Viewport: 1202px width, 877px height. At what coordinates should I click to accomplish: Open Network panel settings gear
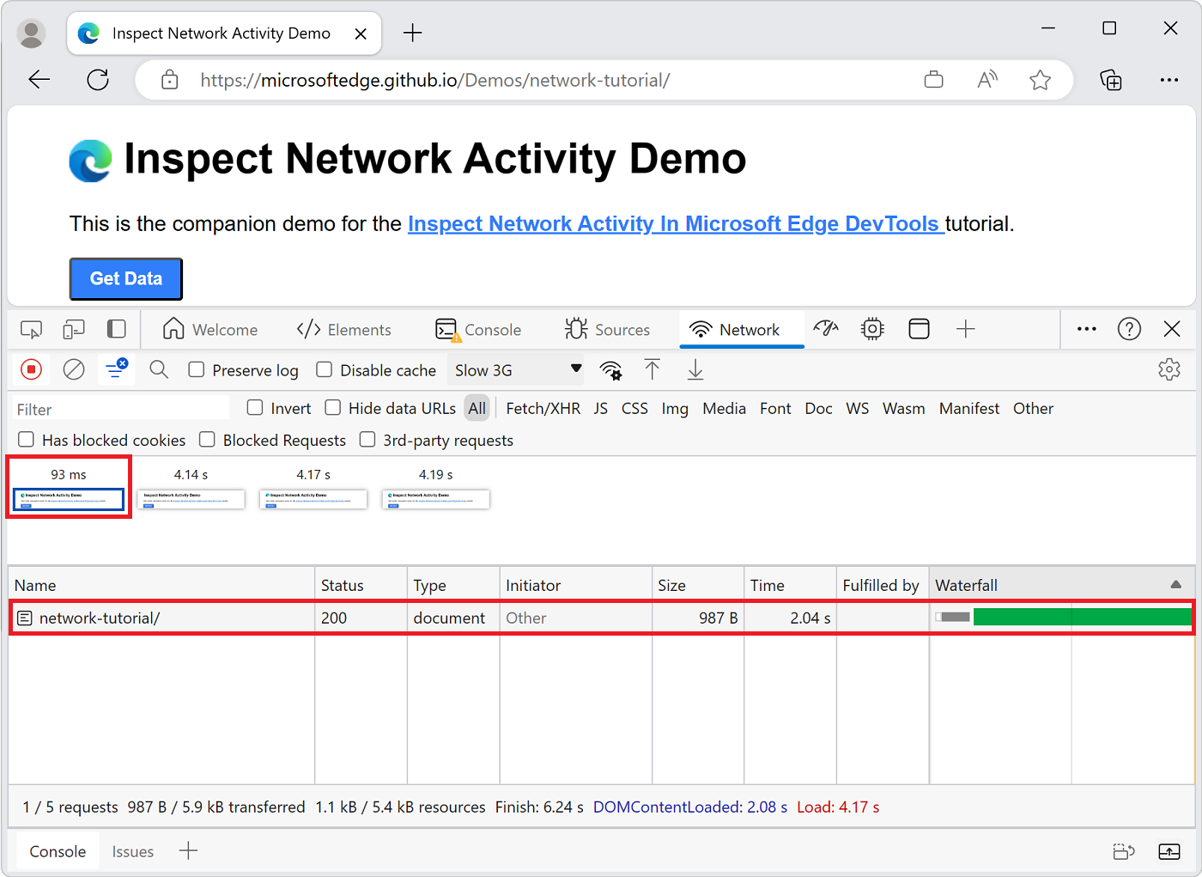click(1169, 369)
